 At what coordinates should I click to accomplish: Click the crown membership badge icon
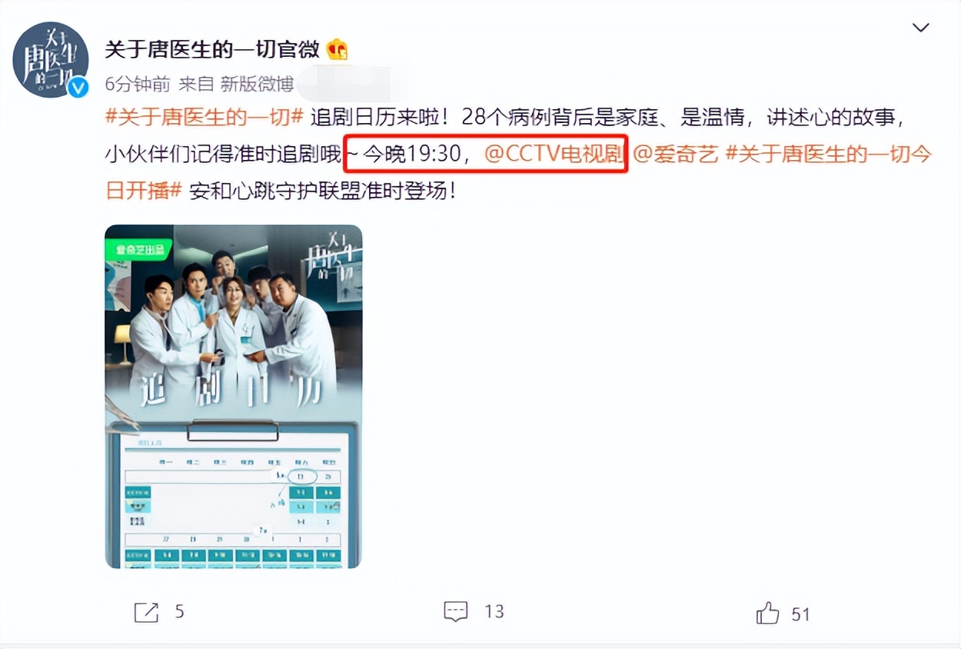click(x=337, y=50)
